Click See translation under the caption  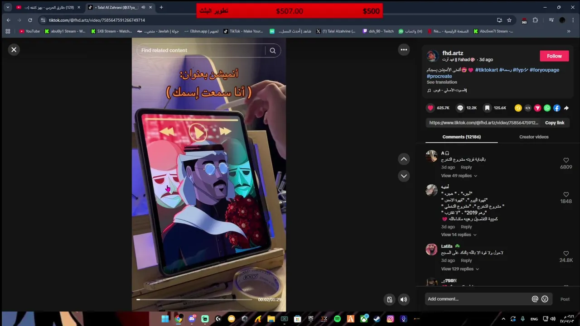(x=442, y=82)
